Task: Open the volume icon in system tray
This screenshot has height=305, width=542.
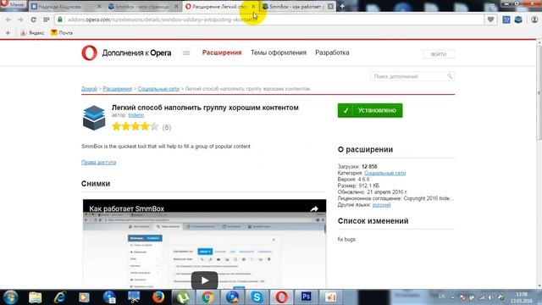Action: 490,297
